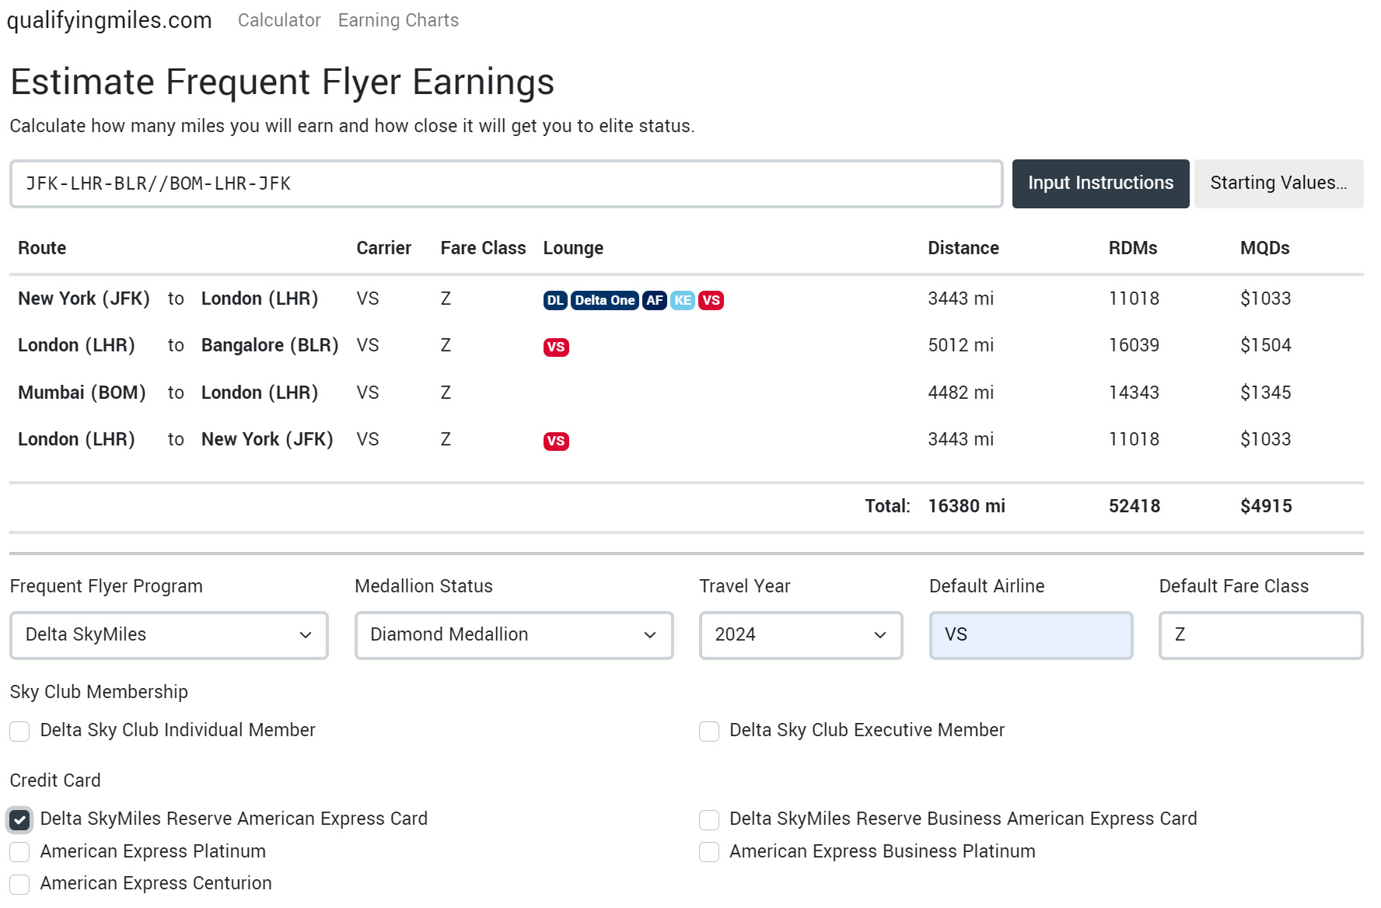This screenshot has height=908, width=1381.
Task: Click the route input field JFK-LHR-BLR//BOM-LHR-JFK
Action: coord(506,184)
